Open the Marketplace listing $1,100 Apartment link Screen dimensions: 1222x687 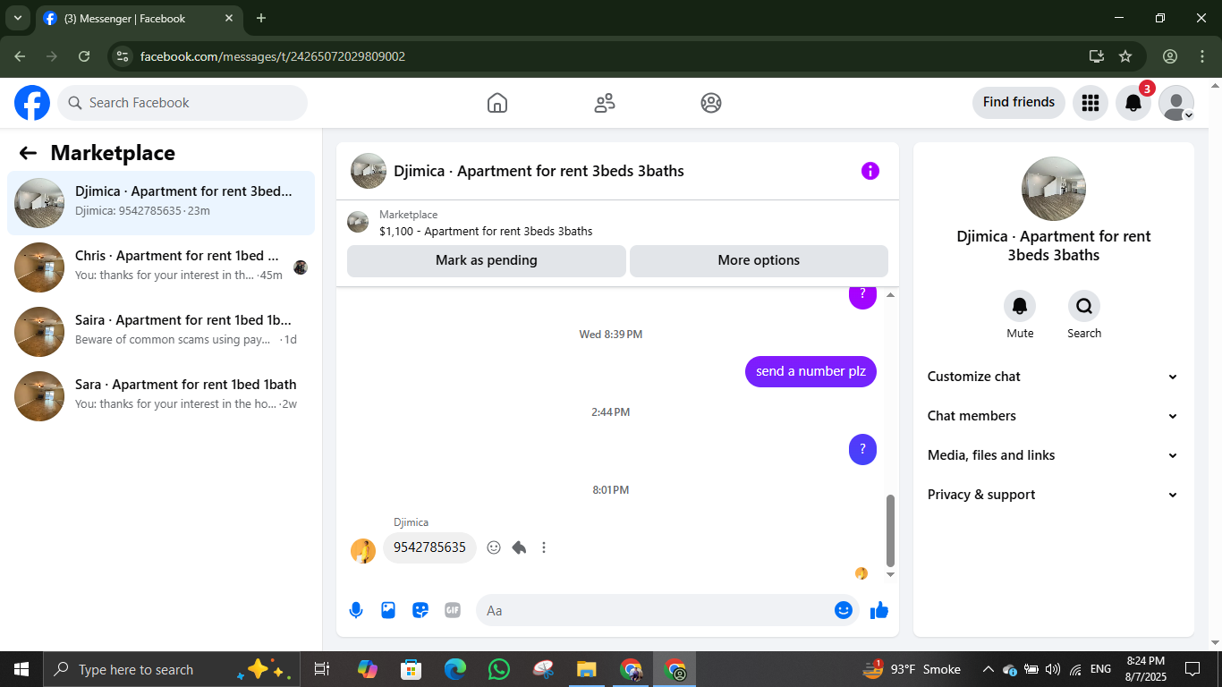[486, 231]
